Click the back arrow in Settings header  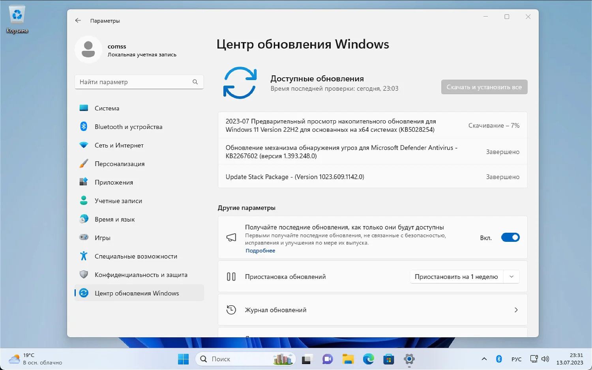coord(78,21)
